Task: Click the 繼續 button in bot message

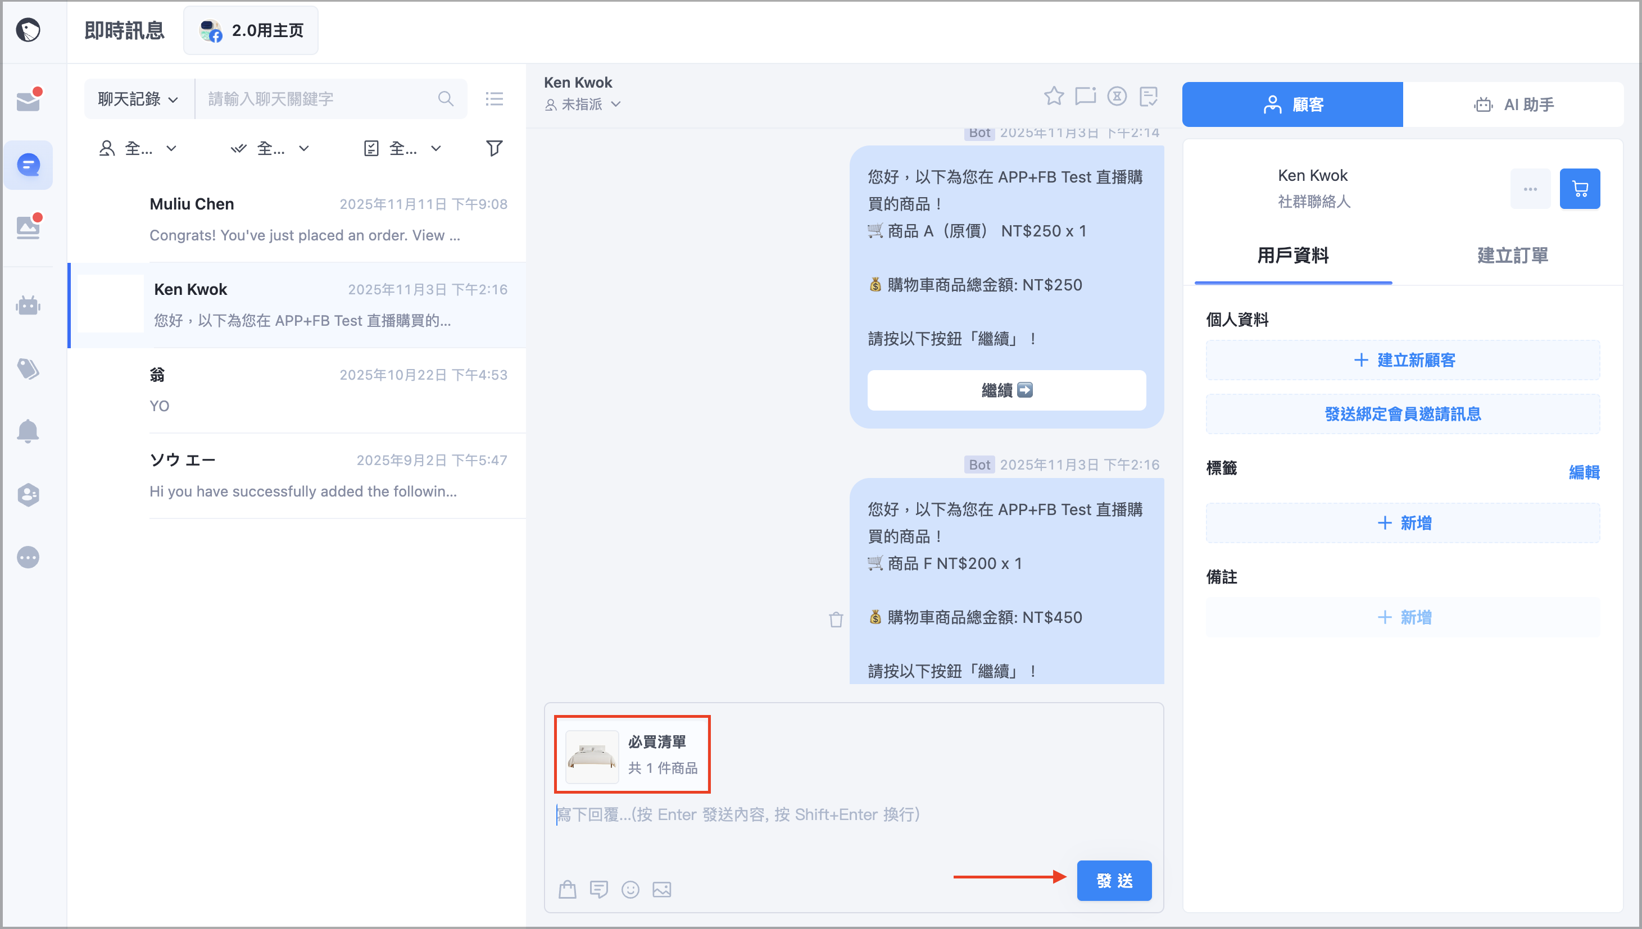Action: [1006, 390]
